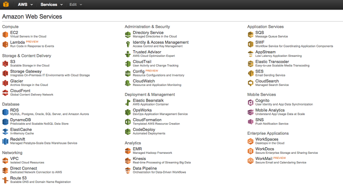
Task: Click the Kinesis icon
Action: tap(128, 160)
